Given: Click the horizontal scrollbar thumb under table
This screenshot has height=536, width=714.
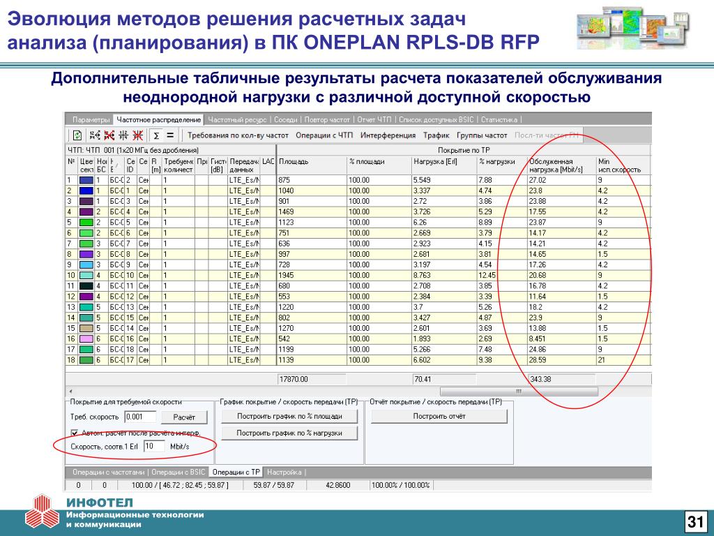Looking at the screenshot, I should (x=519, y=392).
